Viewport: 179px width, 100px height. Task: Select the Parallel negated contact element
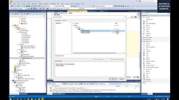tap(152, 67)
